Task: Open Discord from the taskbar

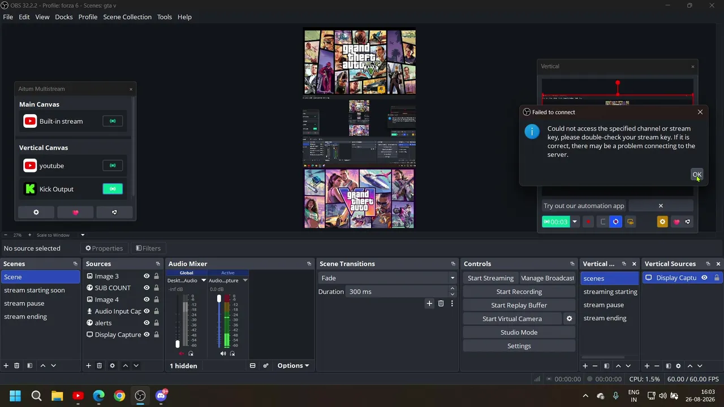Action: point(161,396)
